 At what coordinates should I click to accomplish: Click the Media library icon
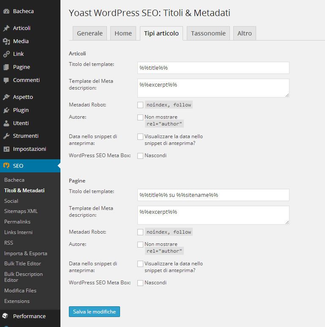(x=6, y=41)
